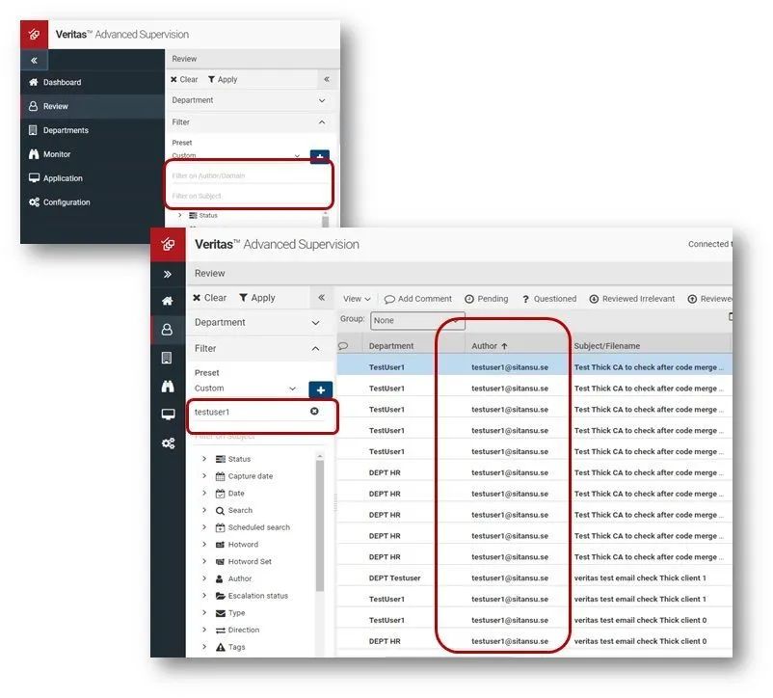Click Clear in the front filter pane
The image size is (773, 698).
tap(209, 298)
